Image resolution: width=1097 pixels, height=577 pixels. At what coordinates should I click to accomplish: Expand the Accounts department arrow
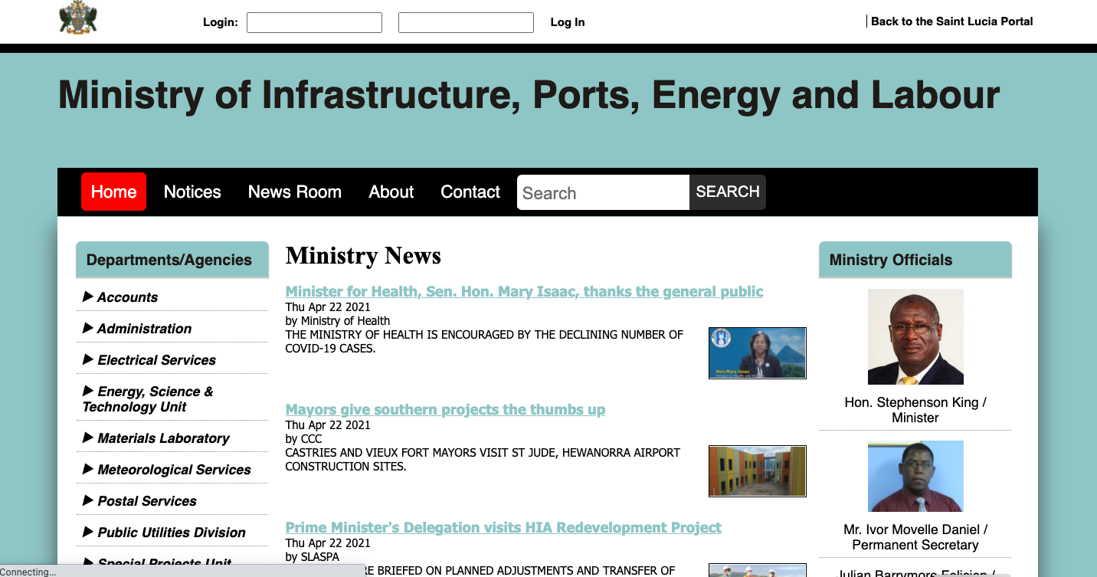[x=88, y=297]
